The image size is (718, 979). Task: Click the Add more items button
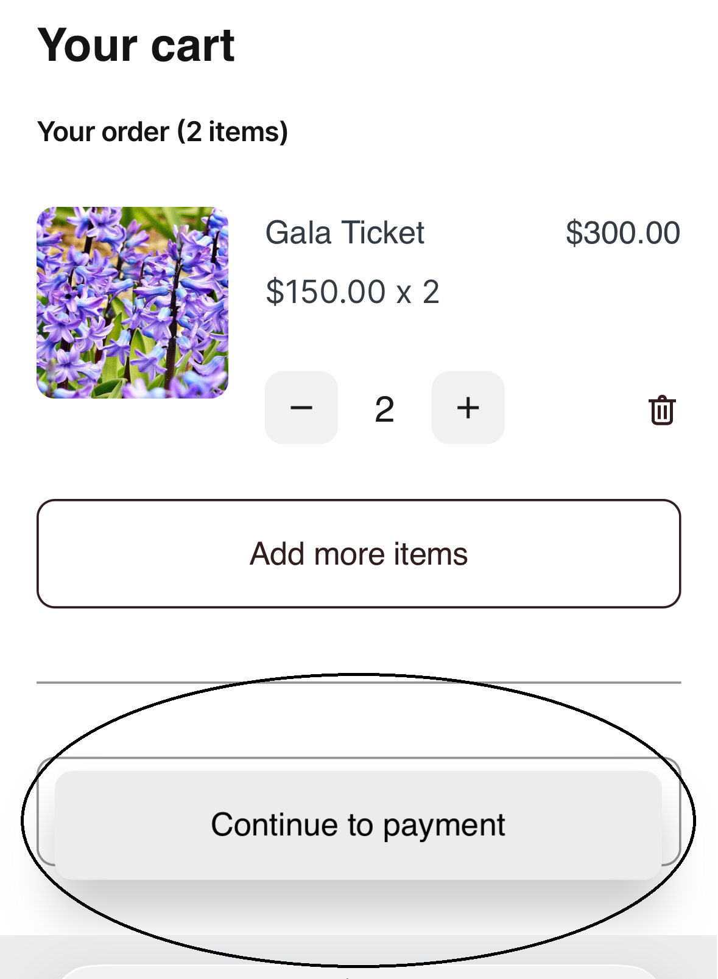pyautogui.click(x=359, y=554)
